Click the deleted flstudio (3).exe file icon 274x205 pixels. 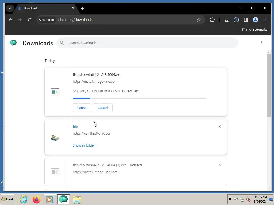[x=55, y=172]
